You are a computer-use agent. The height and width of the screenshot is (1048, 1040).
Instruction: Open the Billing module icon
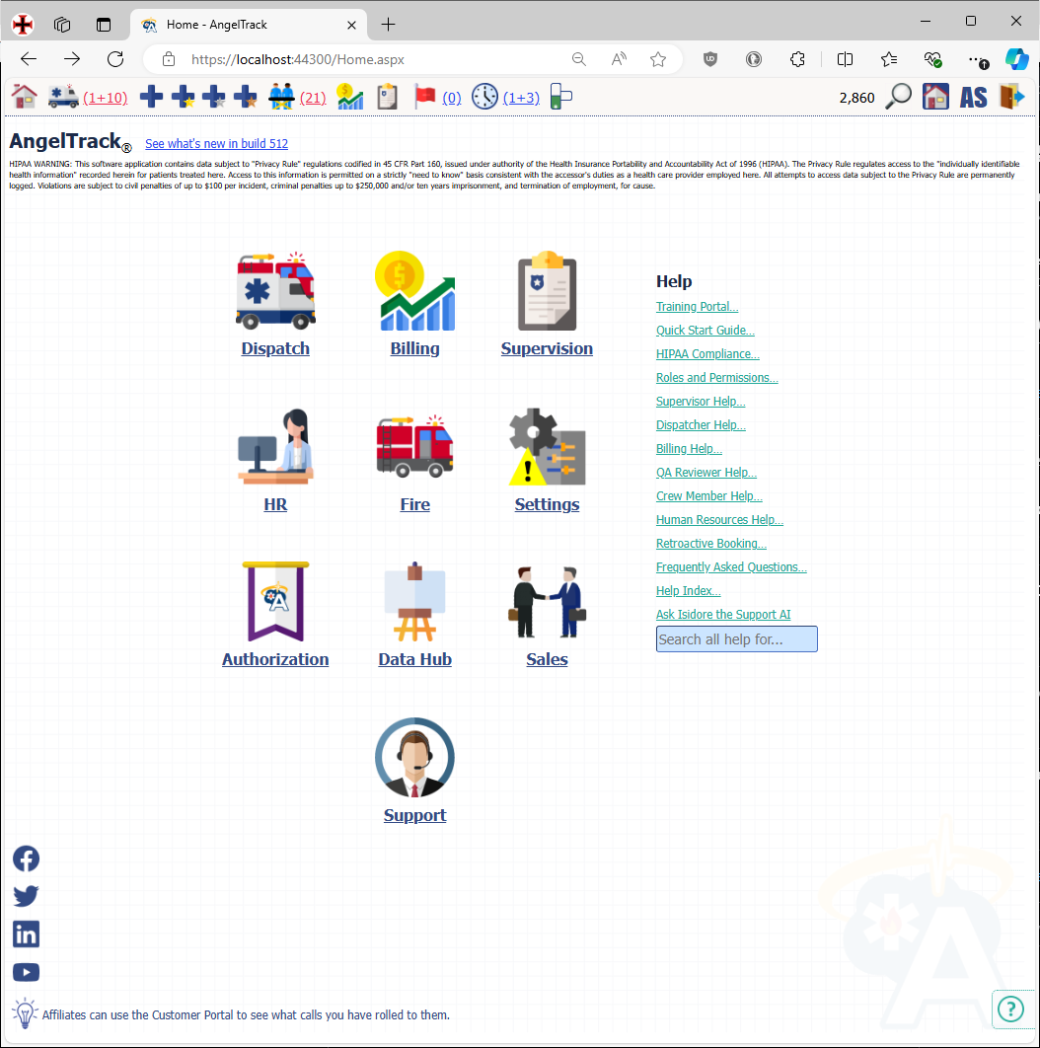[x=414, y=291]
